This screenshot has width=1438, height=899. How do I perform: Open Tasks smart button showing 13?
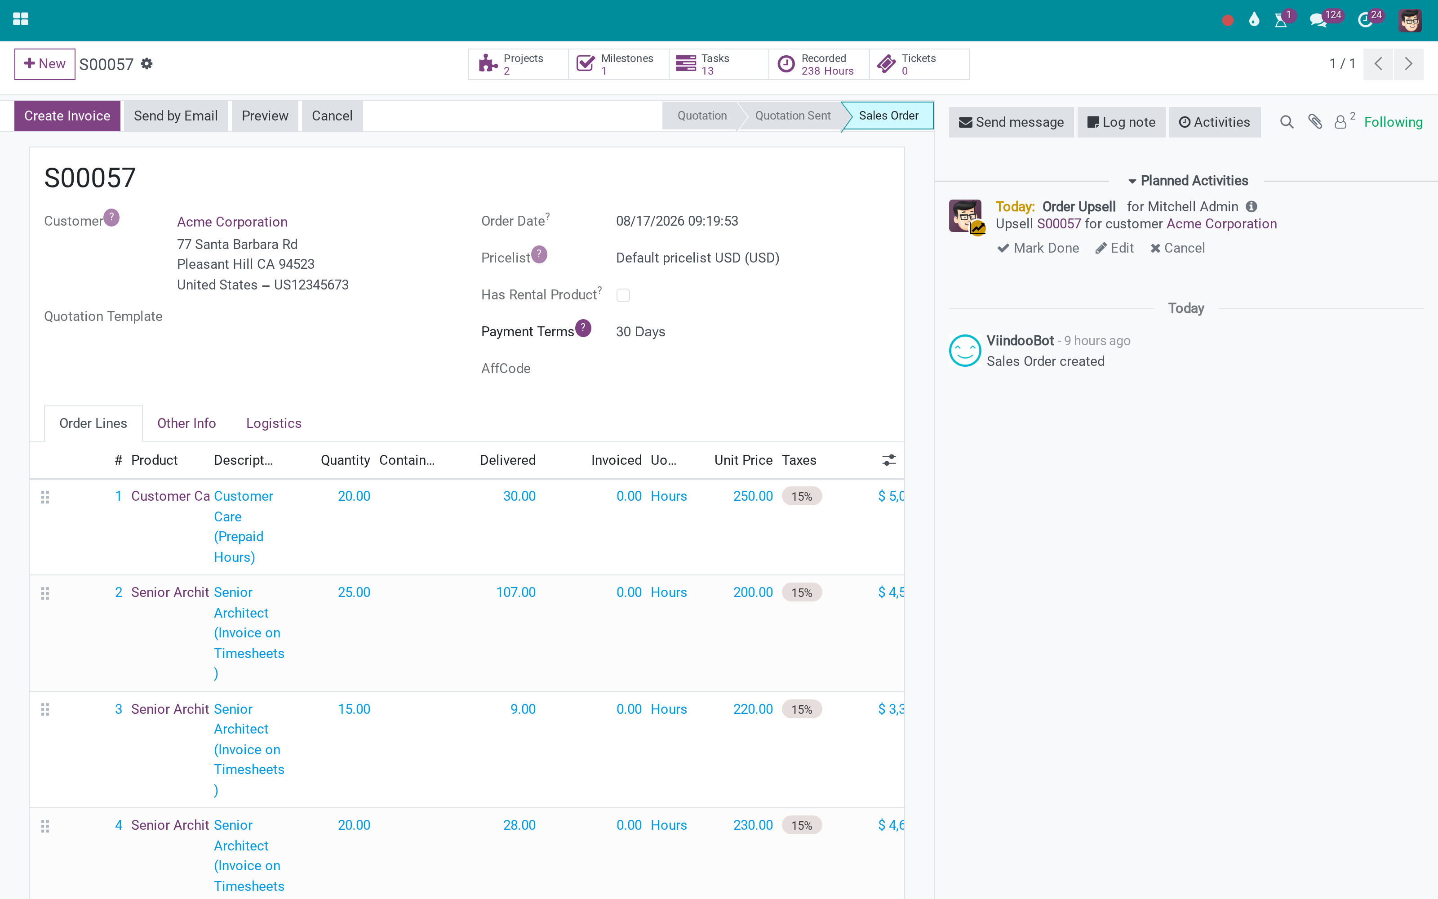tap(719, 64)
